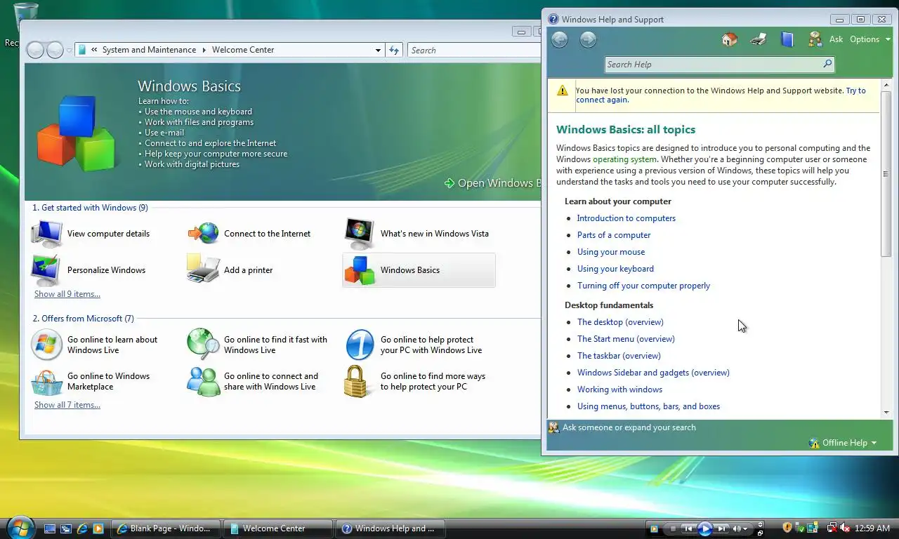Expand recent pages dropdown beside nav buttons
This screenshot has height=539, width=899.
click(69, 51)
